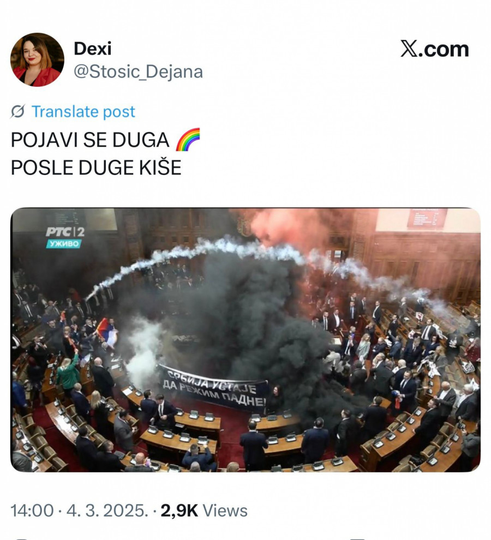Click the RTS 2 channel logo in photo
The image size is (491, 540).
pos(65,232)
